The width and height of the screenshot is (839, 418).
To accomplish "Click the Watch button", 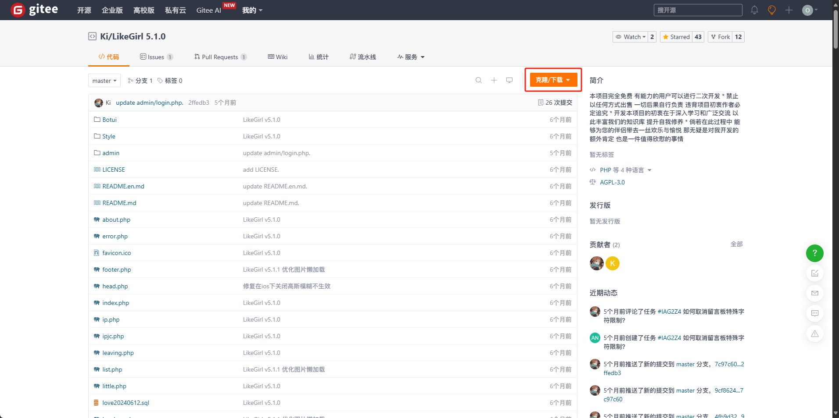I will coord(630,37).
